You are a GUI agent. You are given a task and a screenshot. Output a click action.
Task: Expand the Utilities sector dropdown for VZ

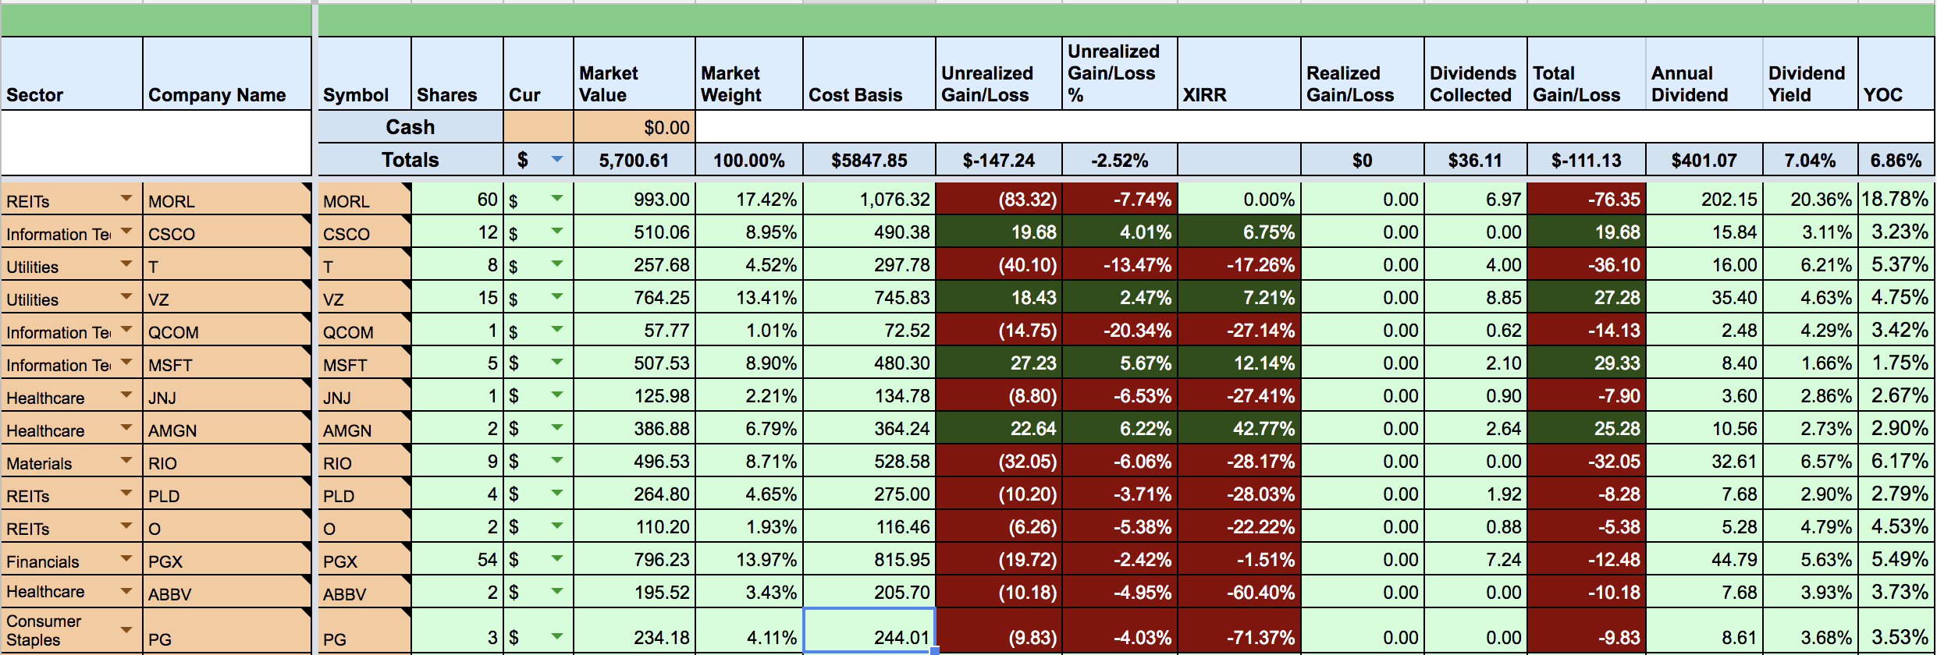coord(126,297)
